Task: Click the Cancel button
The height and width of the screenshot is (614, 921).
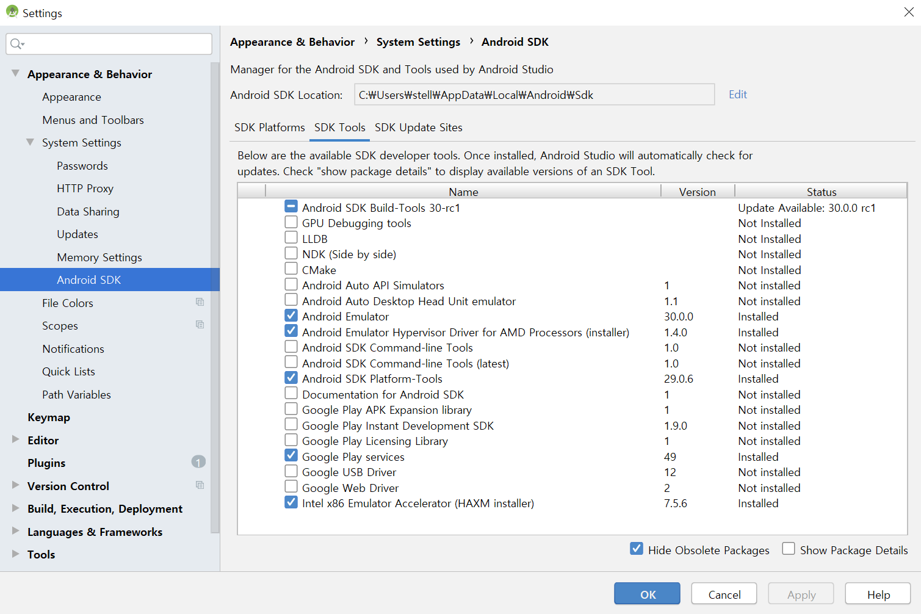Action: (724, 594)
